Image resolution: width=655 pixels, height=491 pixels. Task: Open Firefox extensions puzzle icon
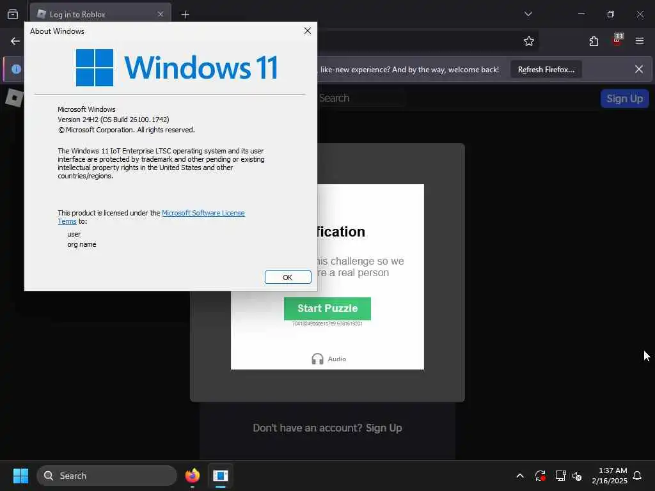(594, 41)
